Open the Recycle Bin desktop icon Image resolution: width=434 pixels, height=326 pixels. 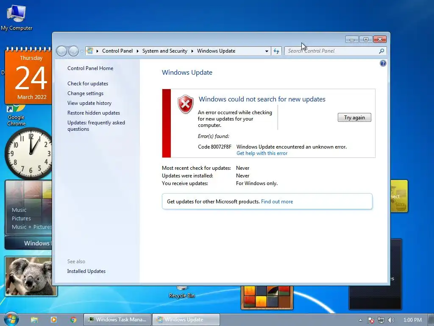(182, 292)
